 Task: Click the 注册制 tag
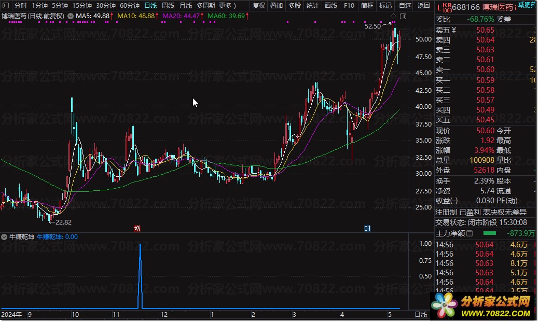[x=446, y=213]
